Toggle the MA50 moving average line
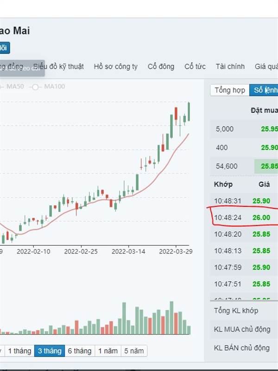This screenshot has height=371, width=278. pos(12,86)
